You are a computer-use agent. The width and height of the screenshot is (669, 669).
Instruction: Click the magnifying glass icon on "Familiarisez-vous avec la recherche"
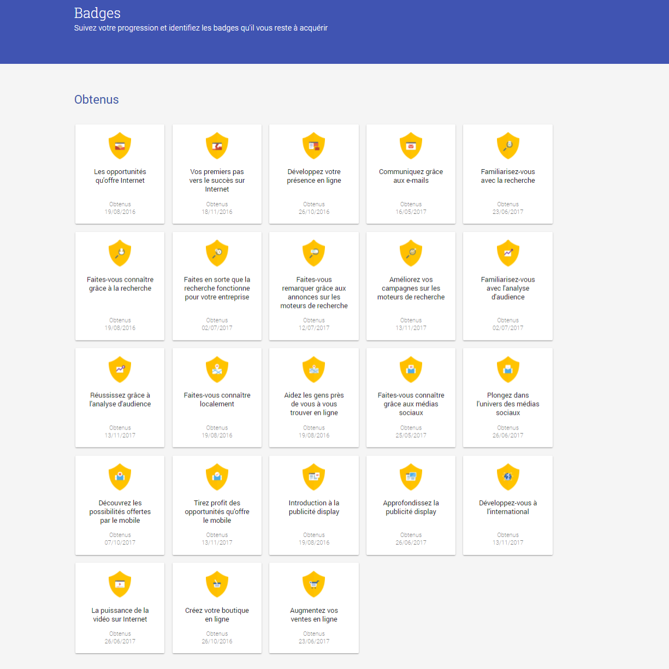(508, 146)
